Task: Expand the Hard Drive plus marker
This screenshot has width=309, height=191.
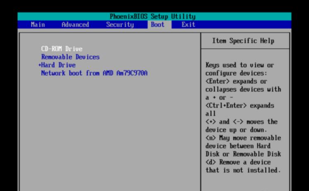Action: (40, 65)
